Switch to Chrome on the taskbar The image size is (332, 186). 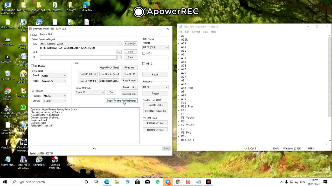pos(178,182)
